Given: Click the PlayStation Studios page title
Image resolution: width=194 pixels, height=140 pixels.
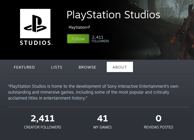Looking at the screenshot, I should click(113, 15).
